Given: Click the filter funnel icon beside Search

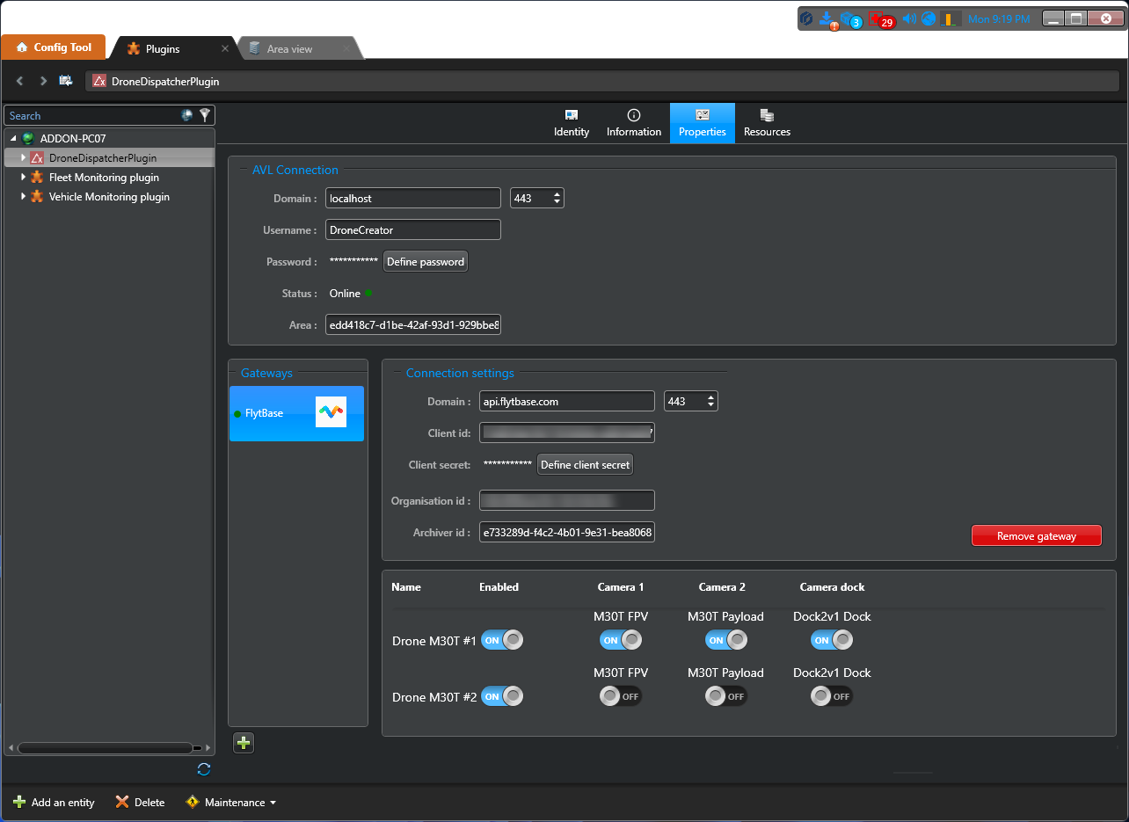Looking at the screenshot, I should point(205,115).
